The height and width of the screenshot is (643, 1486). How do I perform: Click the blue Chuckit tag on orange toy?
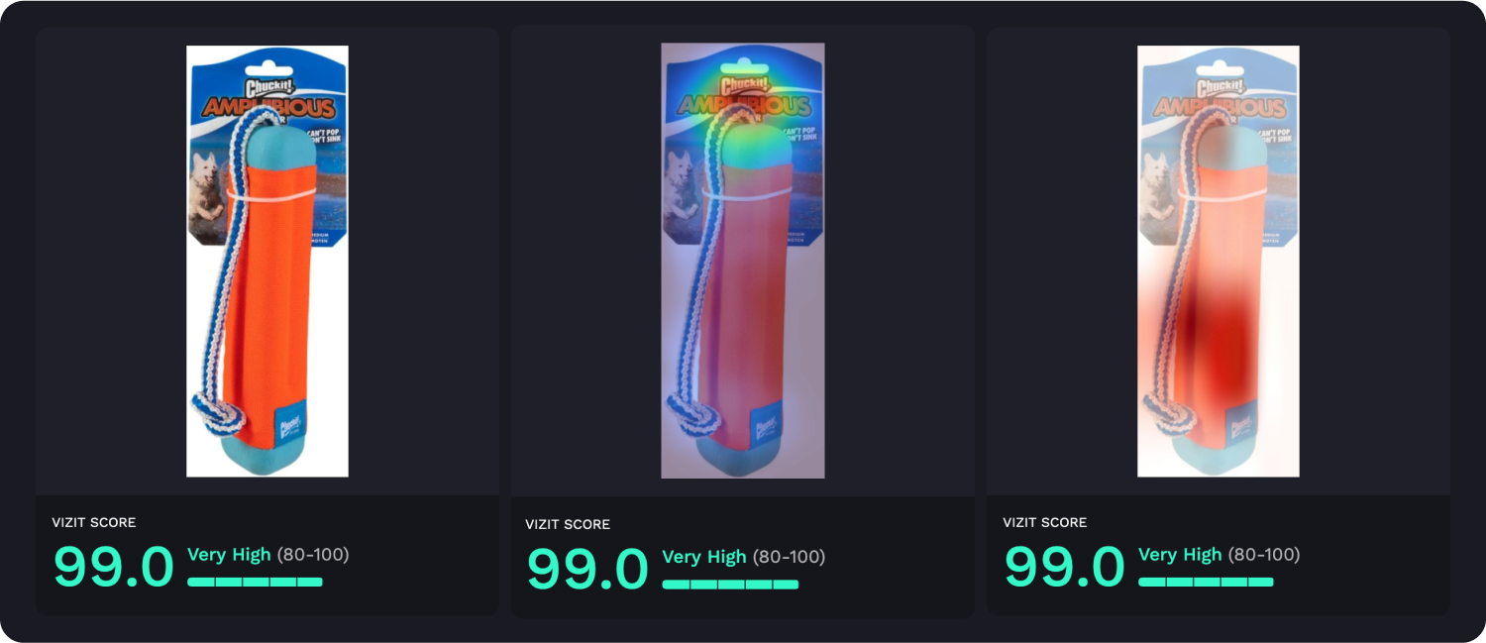(x=290, y=424)
